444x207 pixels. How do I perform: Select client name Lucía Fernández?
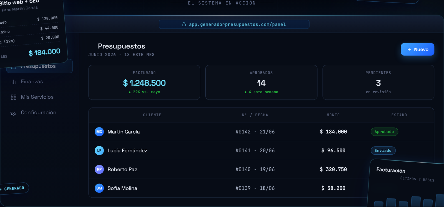tap(127, 150)
